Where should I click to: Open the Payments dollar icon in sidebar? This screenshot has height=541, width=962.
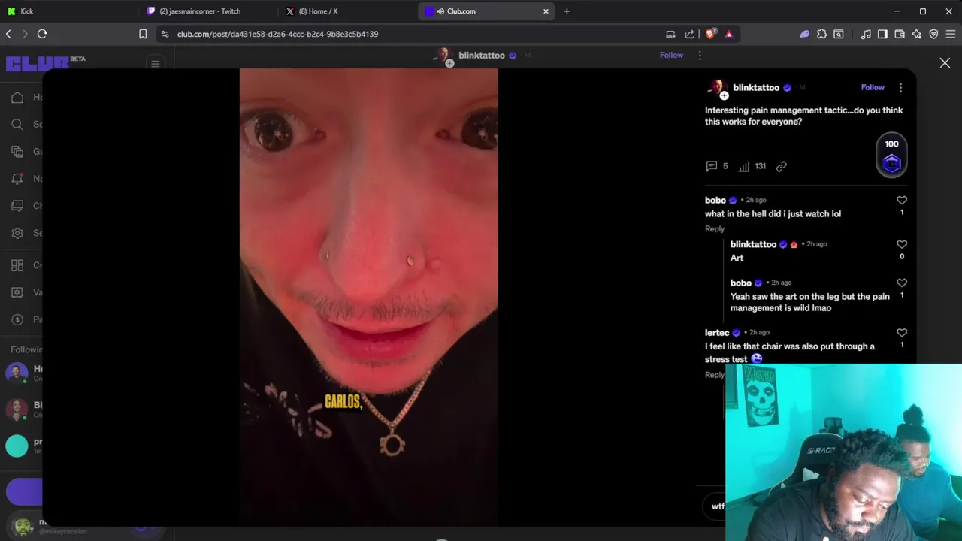[17, 319]
